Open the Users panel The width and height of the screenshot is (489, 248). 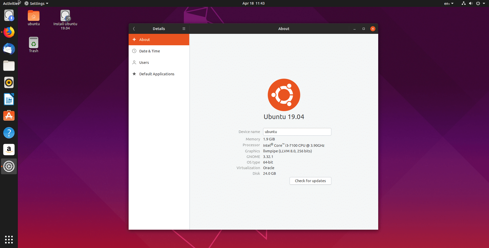(159, 63)
